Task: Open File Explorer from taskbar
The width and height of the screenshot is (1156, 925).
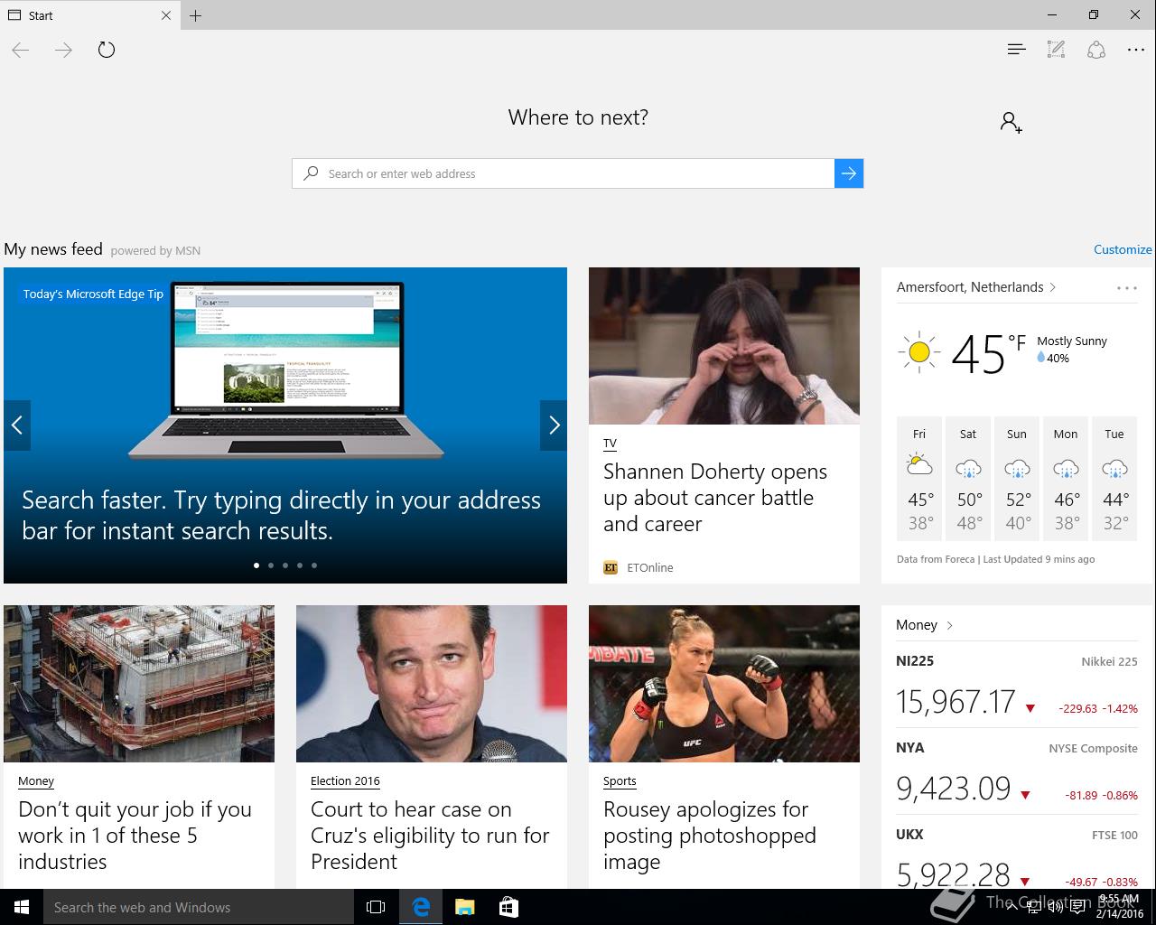Action: pos(464,907)
